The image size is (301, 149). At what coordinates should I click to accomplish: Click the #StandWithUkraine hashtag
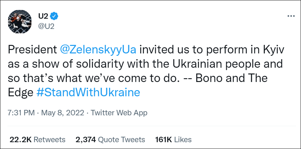[88, 92]
